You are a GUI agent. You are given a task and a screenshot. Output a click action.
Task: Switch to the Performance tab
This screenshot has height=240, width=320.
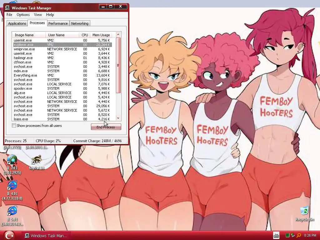pos(58,23)
